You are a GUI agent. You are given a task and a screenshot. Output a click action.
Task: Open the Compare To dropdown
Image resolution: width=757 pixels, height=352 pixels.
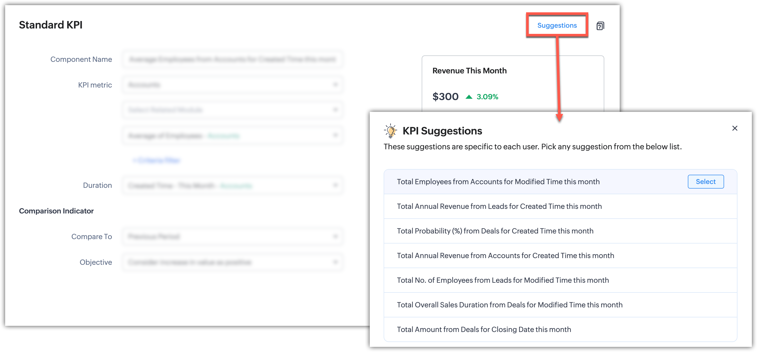[x=232, y=237]
